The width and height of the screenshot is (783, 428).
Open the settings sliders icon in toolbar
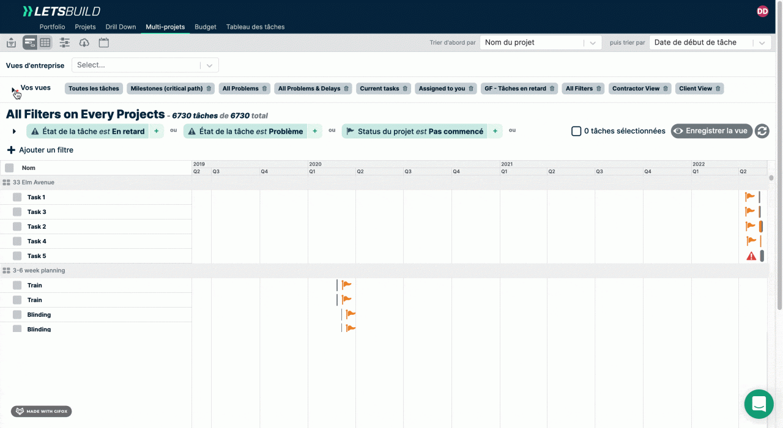pyautogui.click(x=65, y=42)
